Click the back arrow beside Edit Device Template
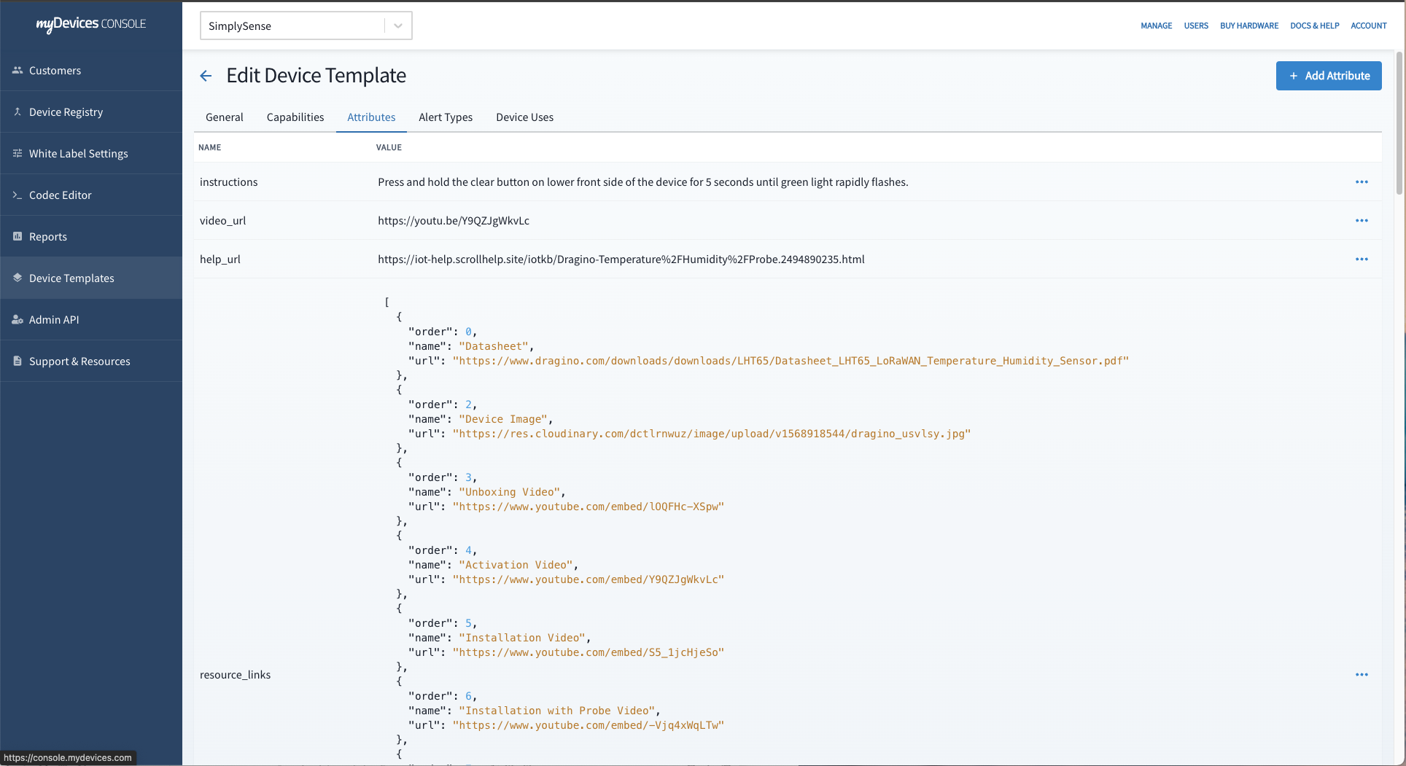Screen dimensions: 1406x766 click(x=206, y=76)
